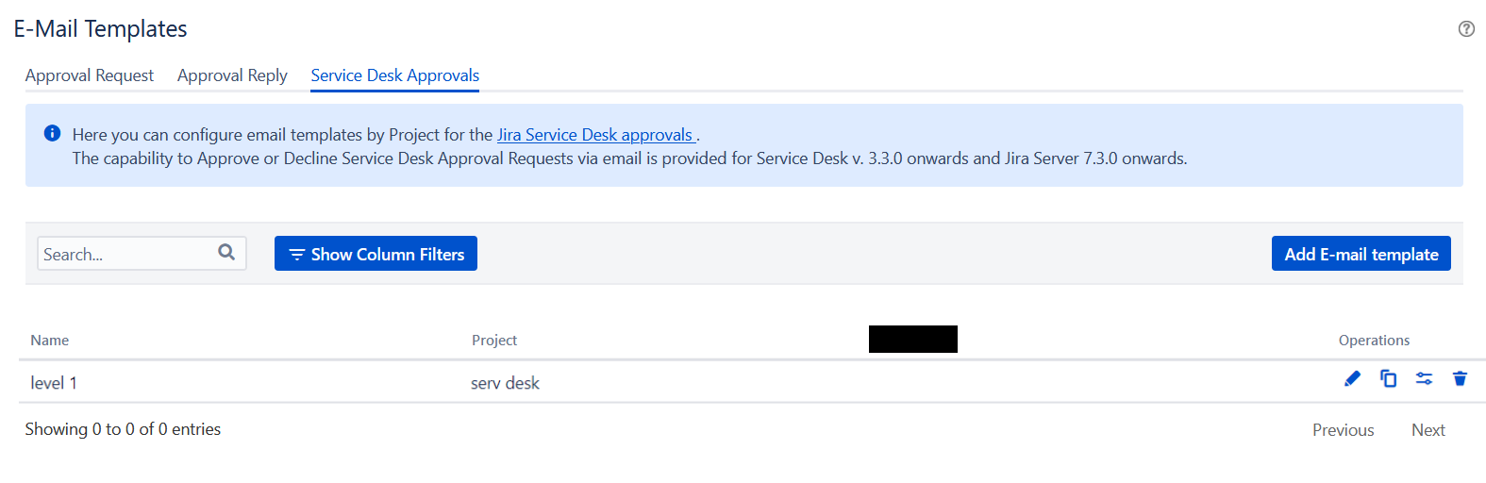The width and height of the screenshot is (1486, 483).
Task: Copy the level 1 template
Action: coord(1388,378)
